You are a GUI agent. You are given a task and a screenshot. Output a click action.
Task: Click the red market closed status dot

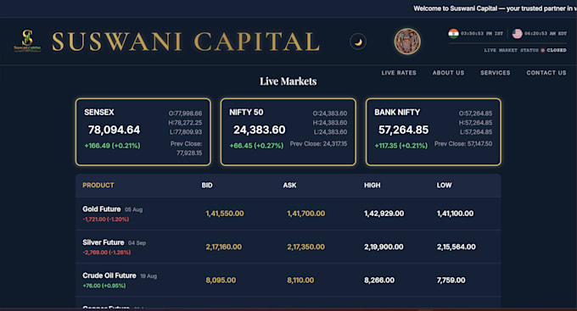543,50
